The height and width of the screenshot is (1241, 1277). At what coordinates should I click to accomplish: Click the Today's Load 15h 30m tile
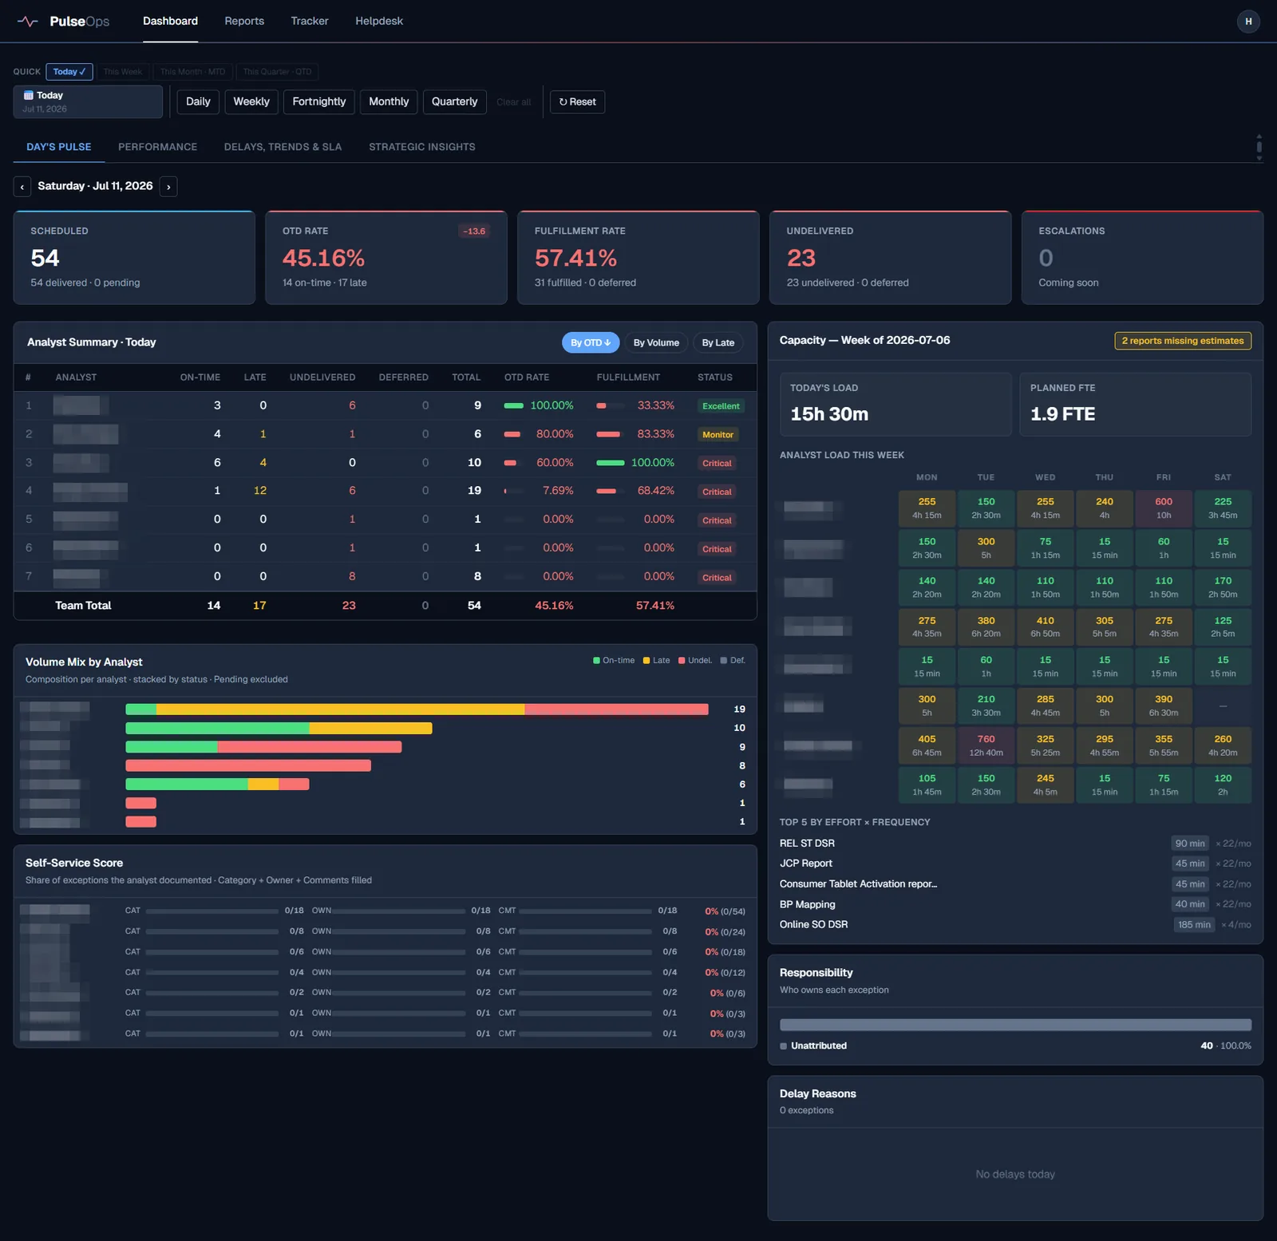(x=895, y=405)
